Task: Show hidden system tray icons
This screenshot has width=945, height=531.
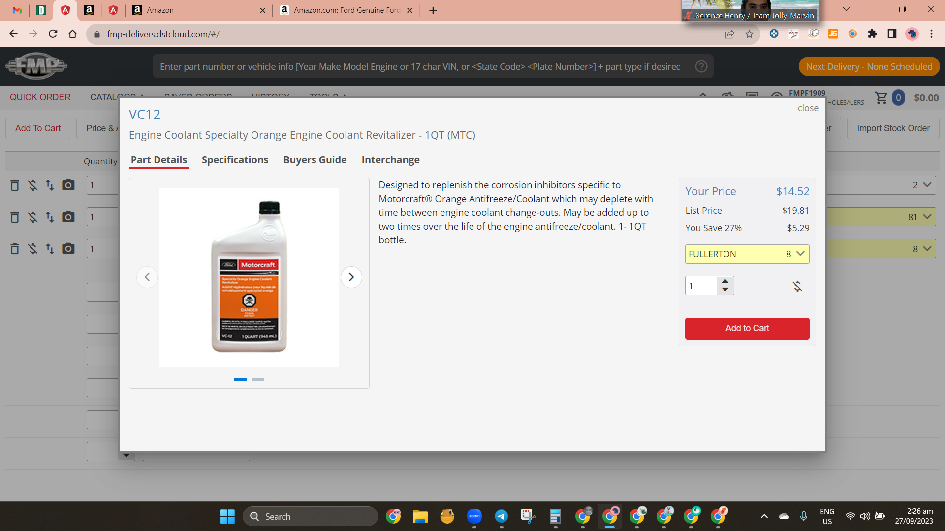Action: [764, 516]
